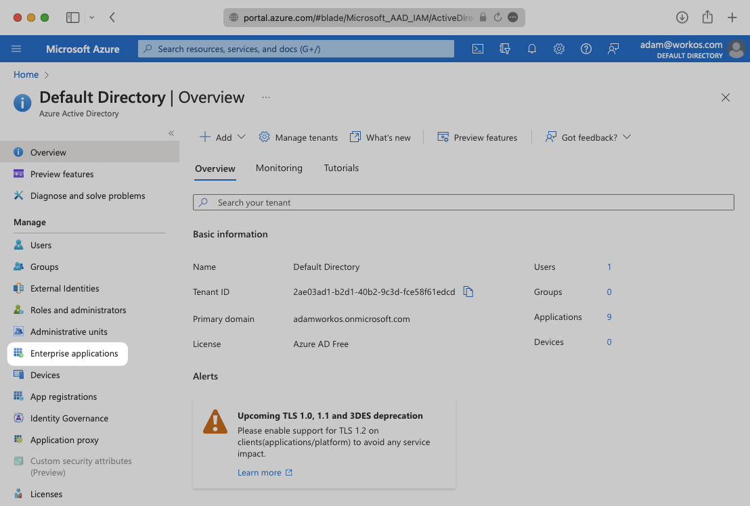Screen dimensions: 750x506
Task: Open the notifications bell
Action: (x=532, y=49)
